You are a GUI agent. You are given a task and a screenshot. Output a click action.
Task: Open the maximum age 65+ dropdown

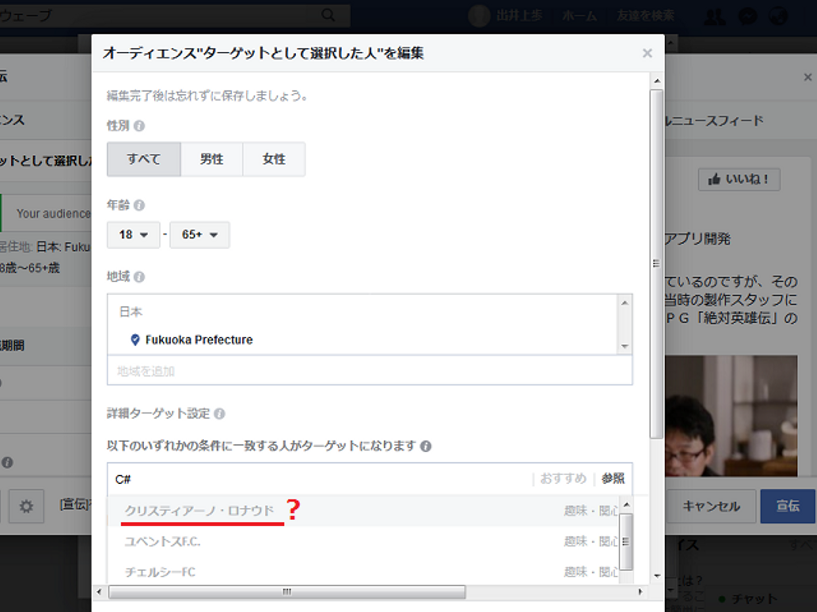pos(200,234)
